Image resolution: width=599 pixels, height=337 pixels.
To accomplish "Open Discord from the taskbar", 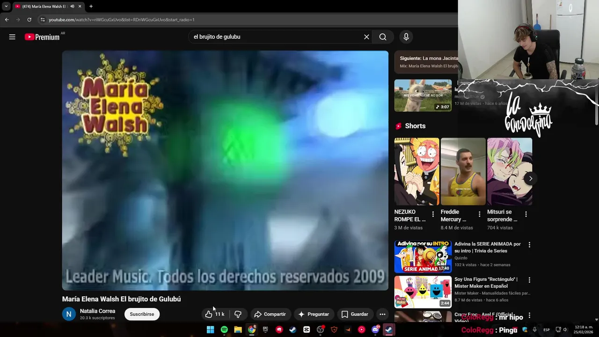I will pos(375,330).
